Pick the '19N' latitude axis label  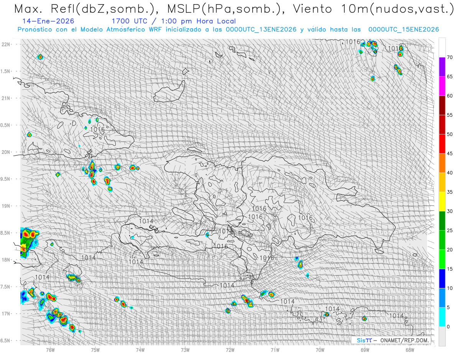click(x=6, y=206)
